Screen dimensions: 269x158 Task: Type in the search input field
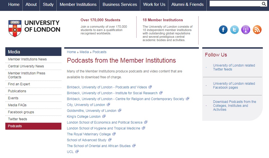pos(235,4)
